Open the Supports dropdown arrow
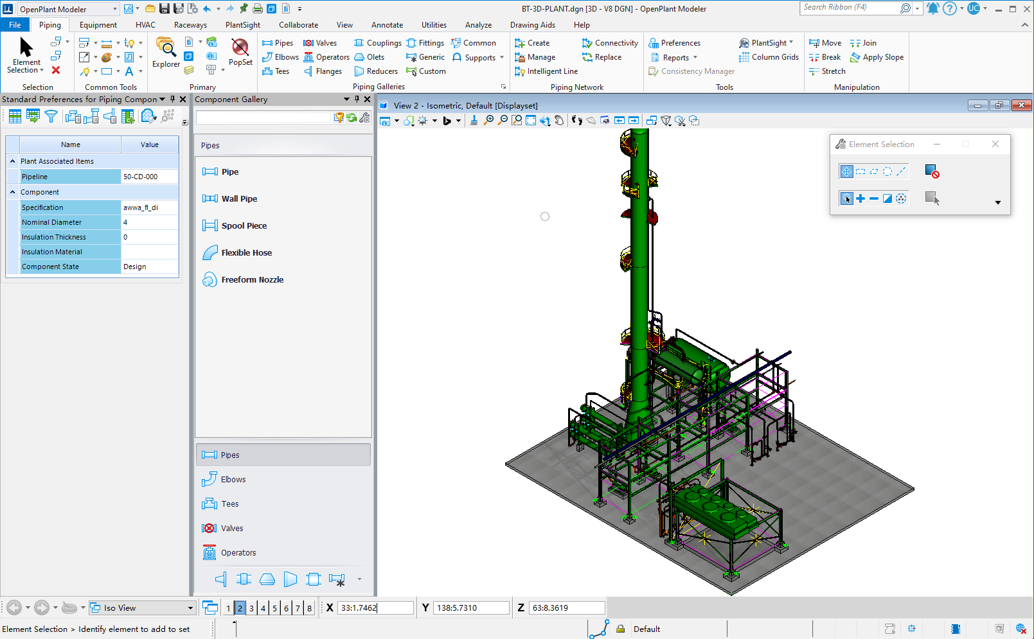 click(x=502, y=57)
